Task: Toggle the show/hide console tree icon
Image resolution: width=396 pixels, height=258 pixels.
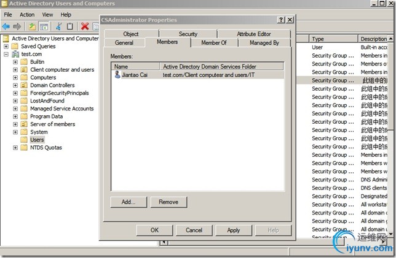Action: [44, 26]
